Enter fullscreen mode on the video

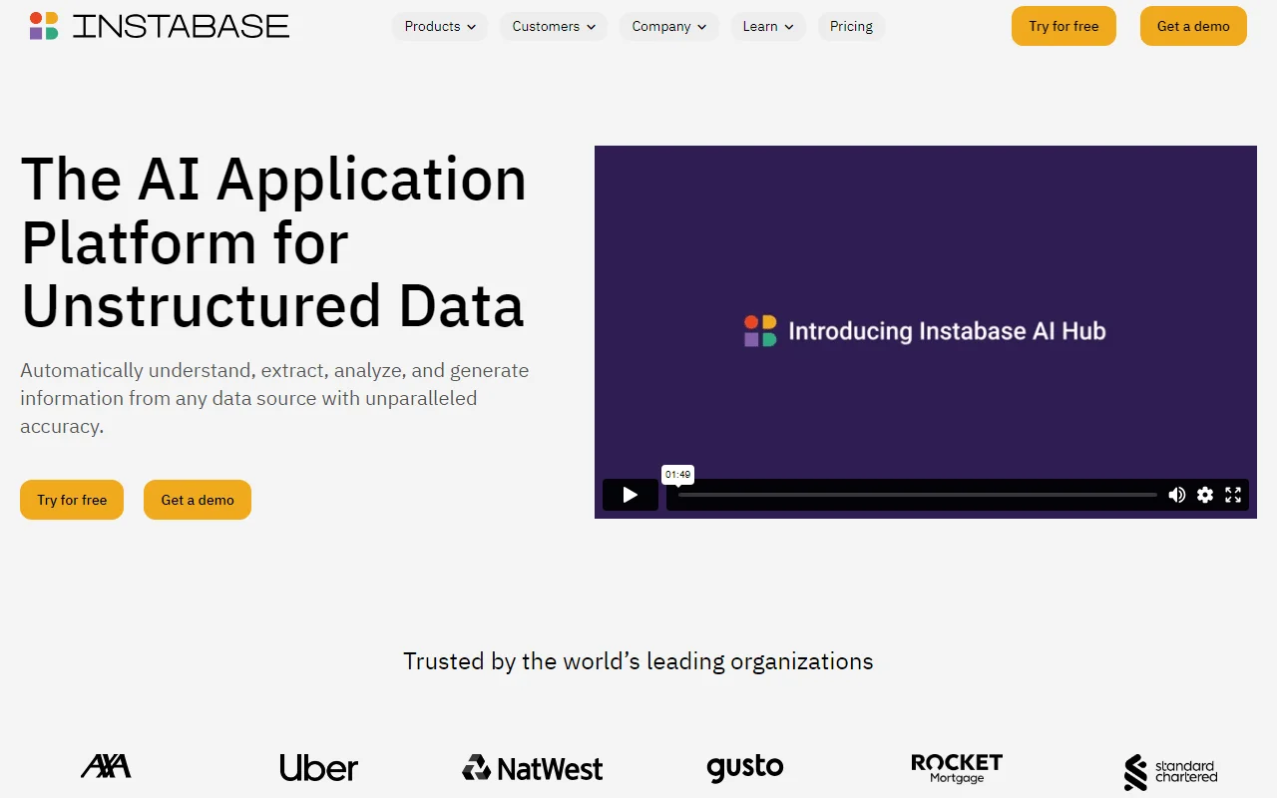pyautogui.click(x=1233, y=495)
